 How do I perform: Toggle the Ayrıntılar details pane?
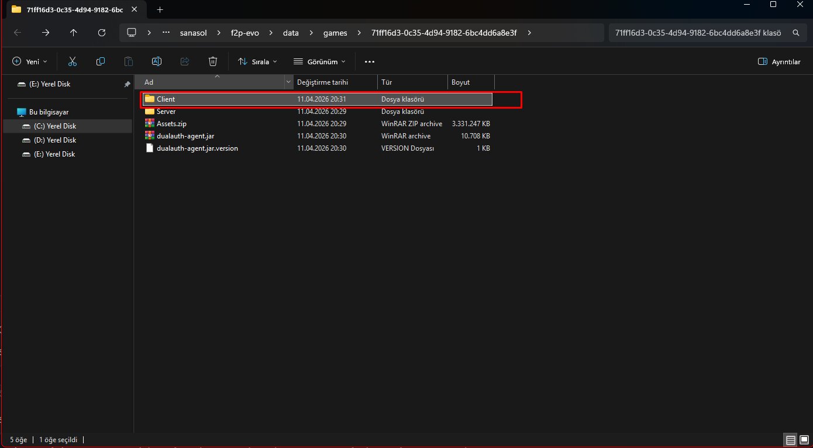tap(778, 61)
